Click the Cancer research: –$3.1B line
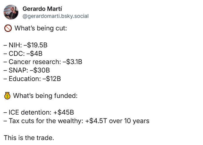 click(x=43, y=62)
